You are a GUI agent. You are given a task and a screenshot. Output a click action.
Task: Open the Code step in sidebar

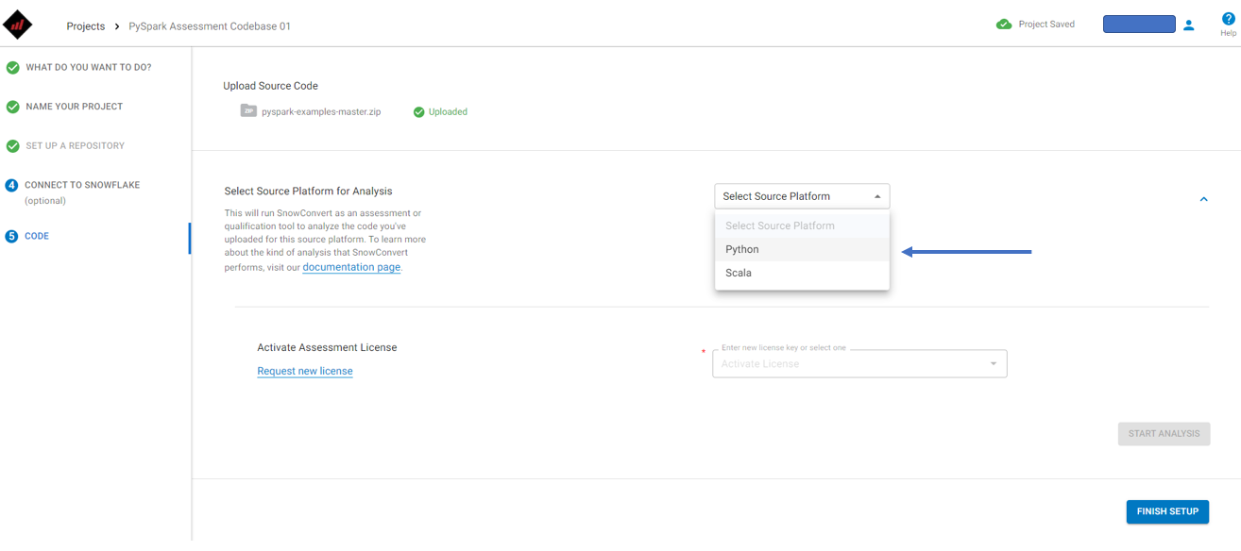(37, 236)
